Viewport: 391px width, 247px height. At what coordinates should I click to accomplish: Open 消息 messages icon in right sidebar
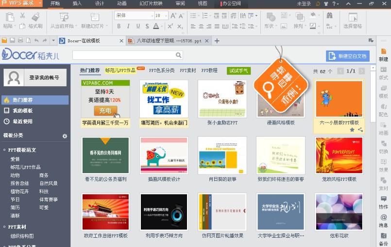(383, 220)
